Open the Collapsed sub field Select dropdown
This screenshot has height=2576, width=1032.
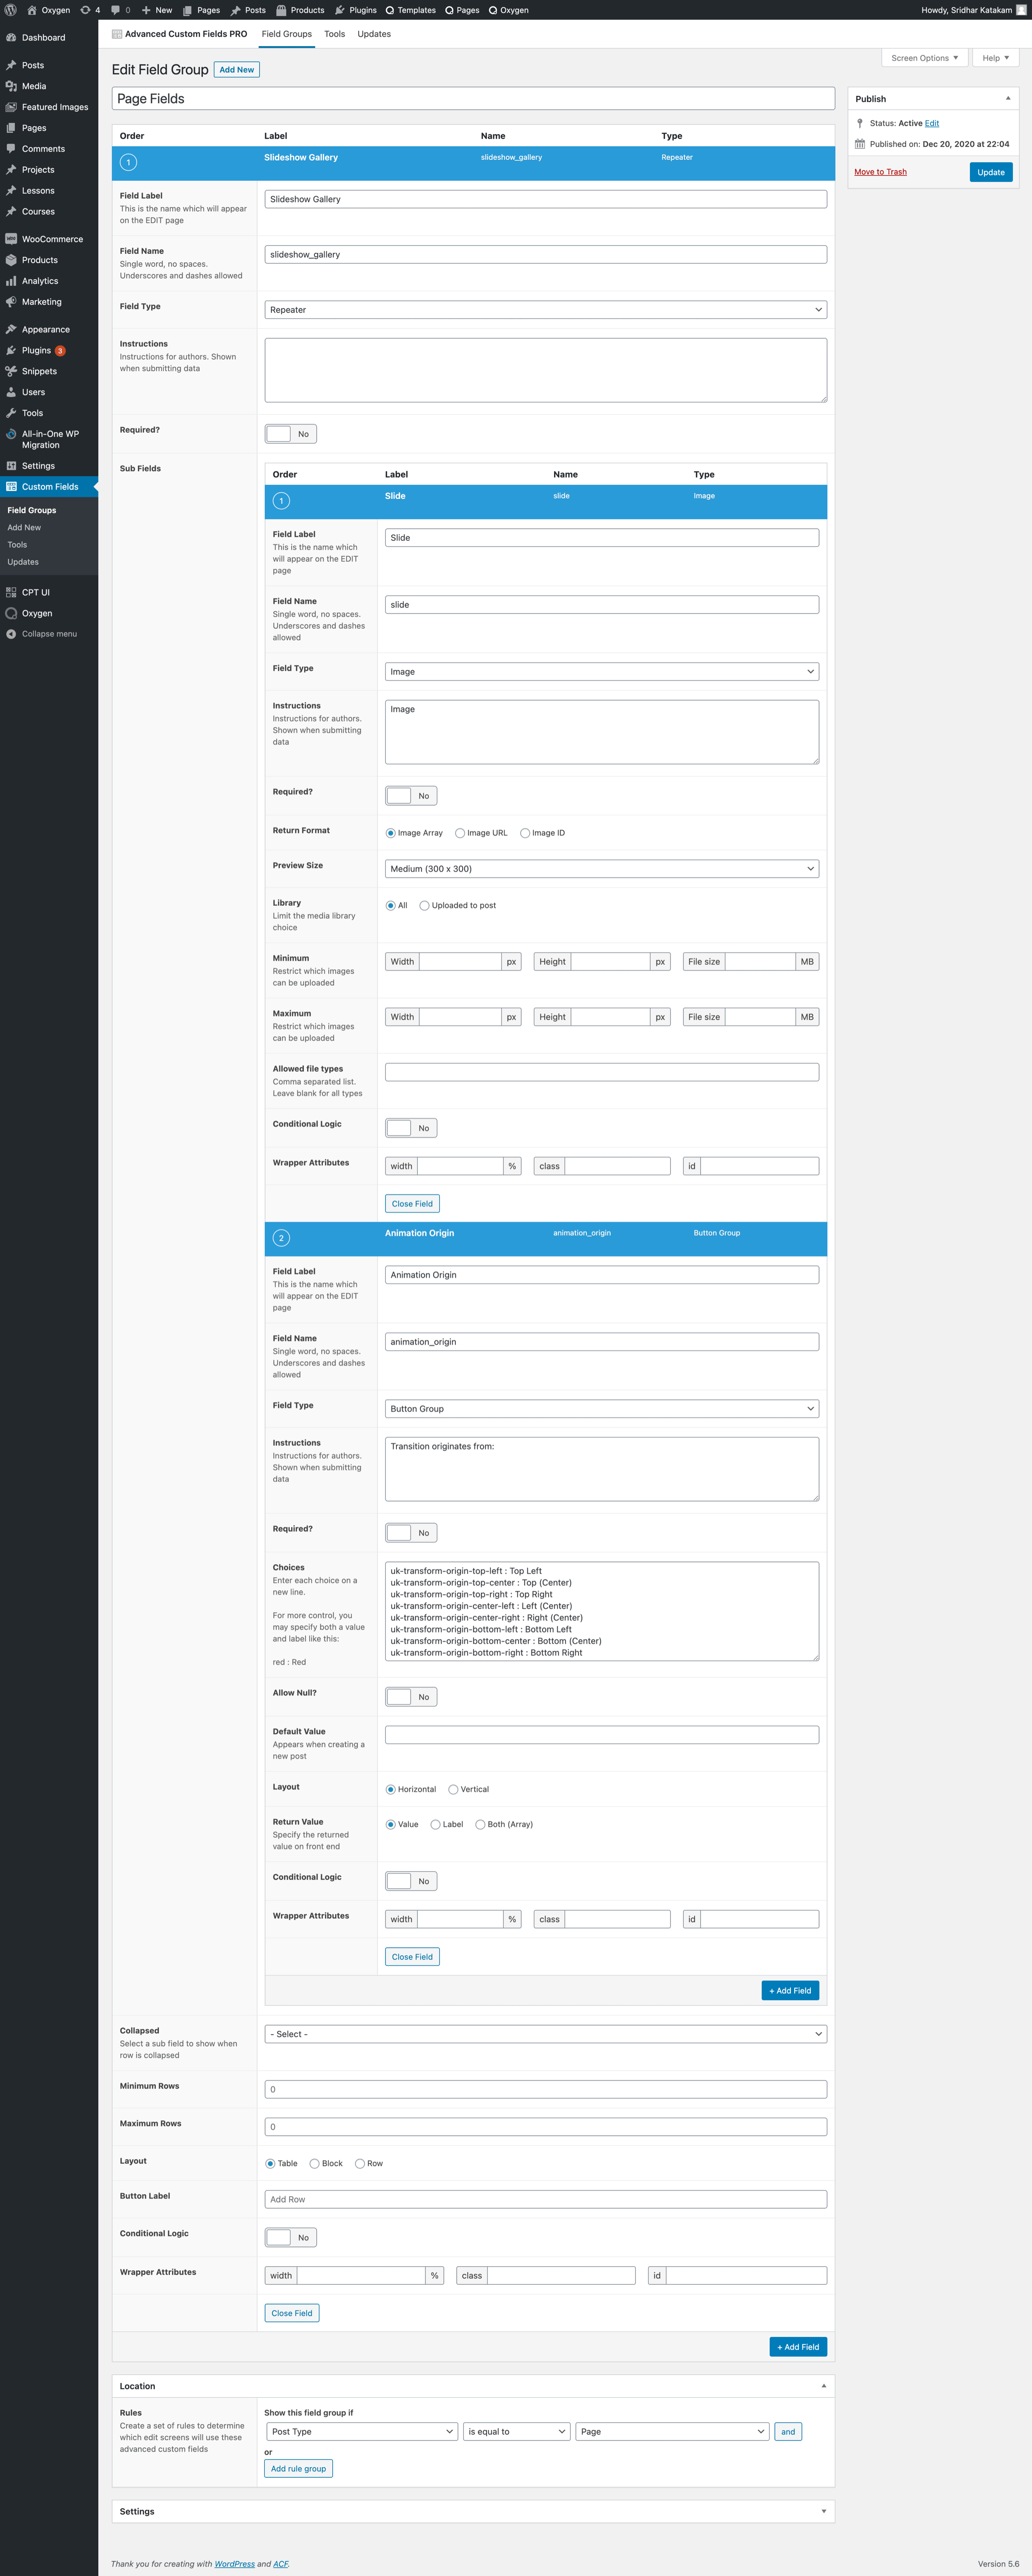(x=546, y=2034)
